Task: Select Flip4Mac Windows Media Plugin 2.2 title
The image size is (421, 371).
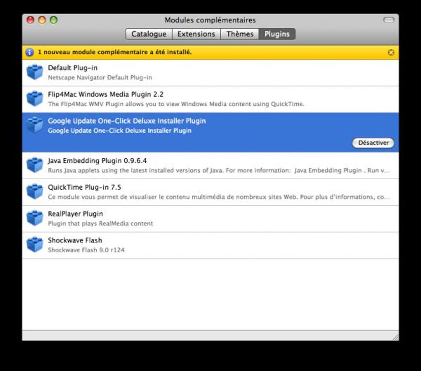Action: tap(106, 95)
